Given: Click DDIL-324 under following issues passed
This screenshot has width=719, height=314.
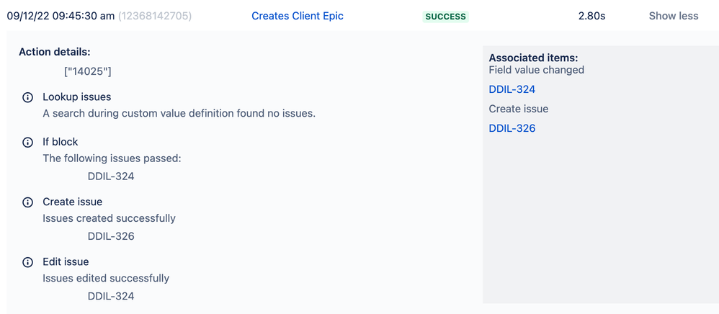Looking at the screenshot, I should tap(110, 176).
